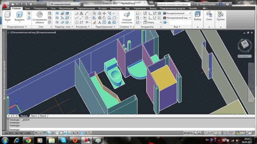Switch to the Визуализация ribbon tab
257x144 pixels.
tap(66, 8)
